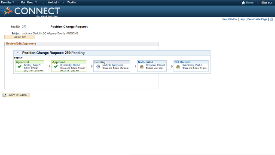The image size is (275, 155).
Task: Click green checkmark for Bosley, Amy D
Action: pyautogui.click(x=19, y=67)
